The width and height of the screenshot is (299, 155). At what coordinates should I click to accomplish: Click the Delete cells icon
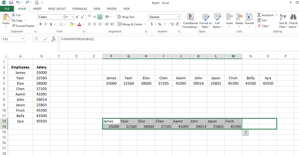(239, 19)
